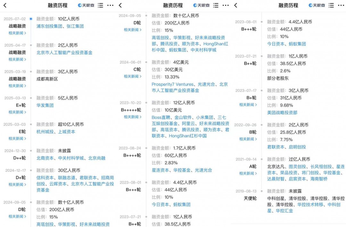Image resolution: width=346 pixels, height=227 pixels.
Task: Open investor 海南智桥
Action: point(319,179)
